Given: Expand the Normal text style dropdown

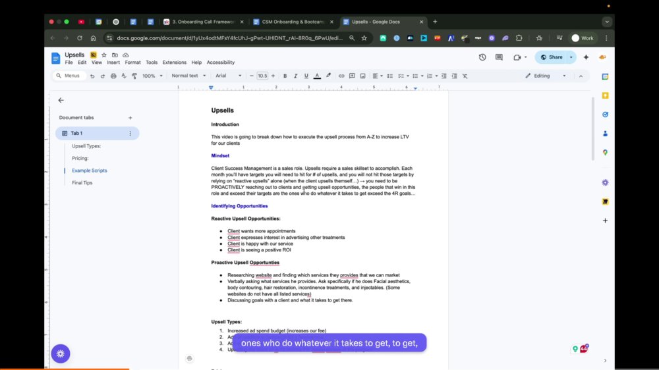Looking at the screenshot, I should point(188,76).
